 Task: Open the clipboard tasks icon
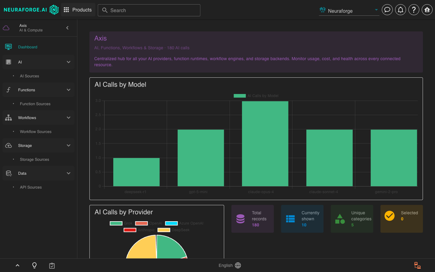(52, 266)
